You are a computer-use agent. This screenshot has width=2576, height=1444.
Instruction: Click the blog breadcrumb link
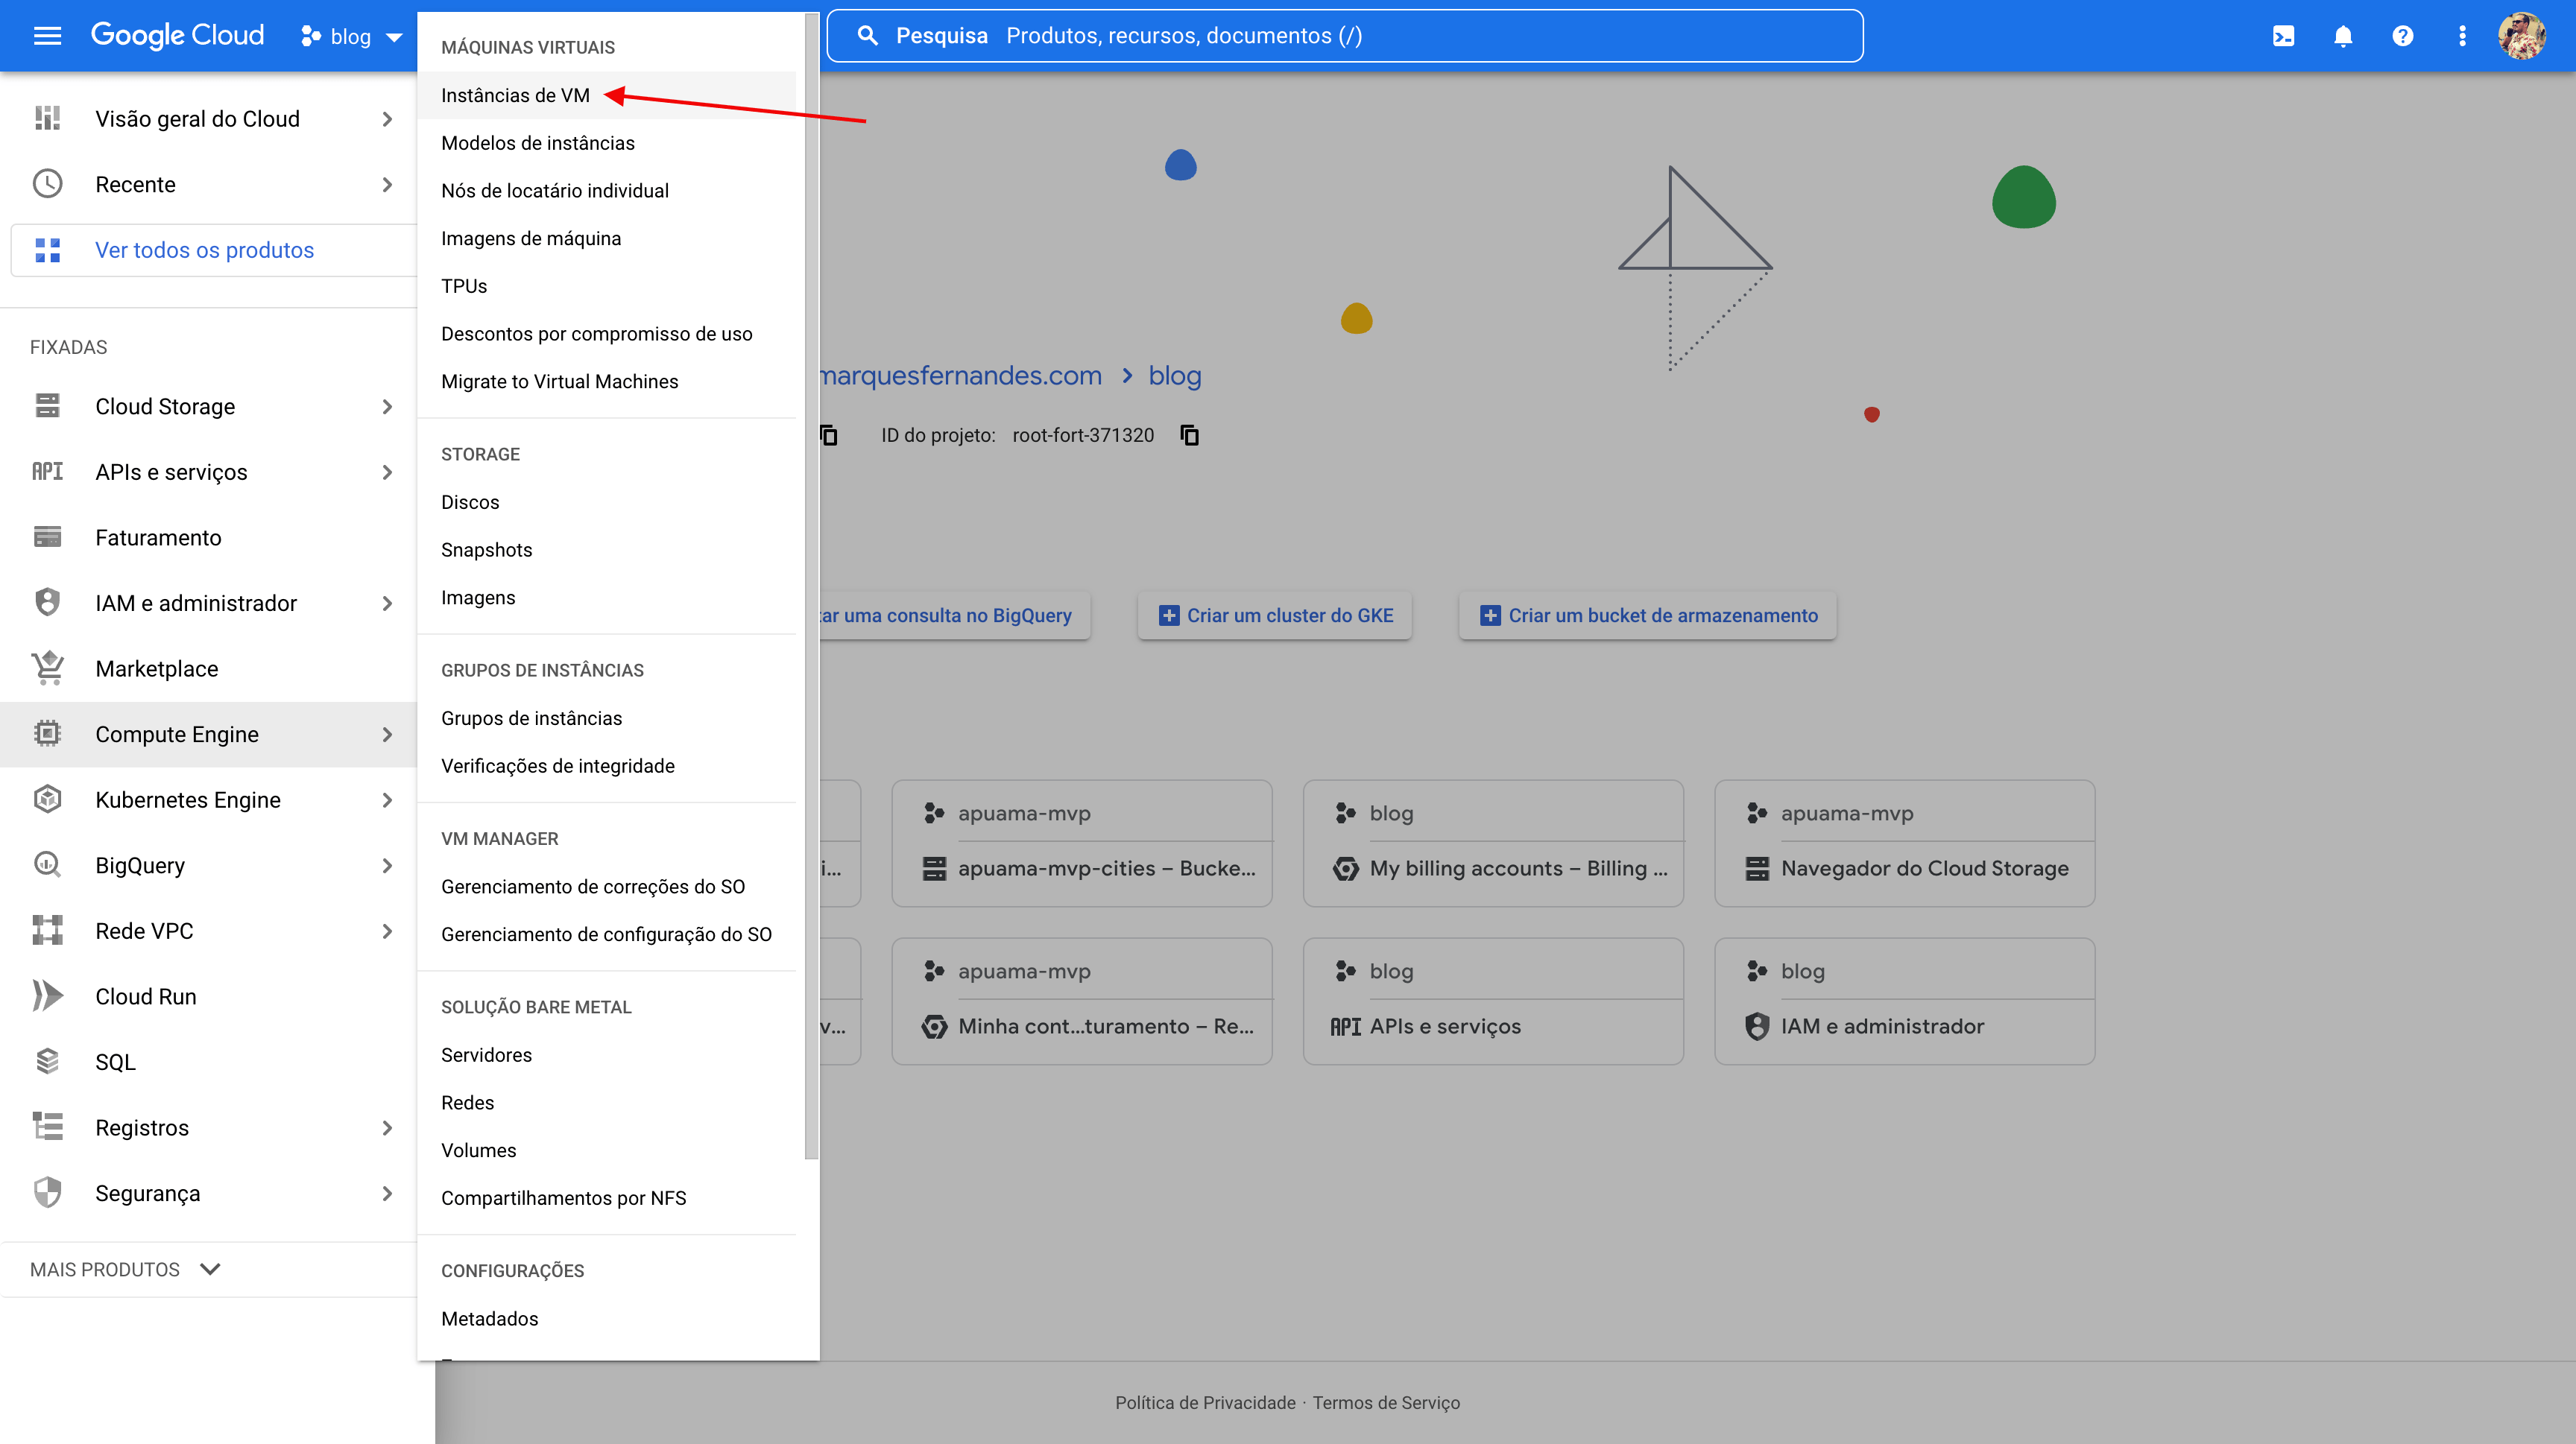(x=1175, y=376)
